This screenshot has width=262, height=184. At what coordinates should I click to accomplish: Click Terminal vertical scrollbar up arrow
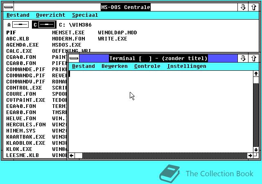(256, 74)
